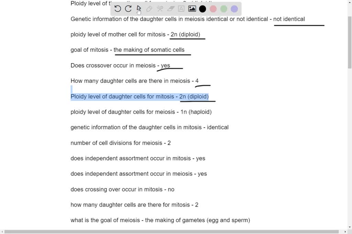352x234 pixels.
Task: Select the pen annotation tool
Action: tap(149, 9)
